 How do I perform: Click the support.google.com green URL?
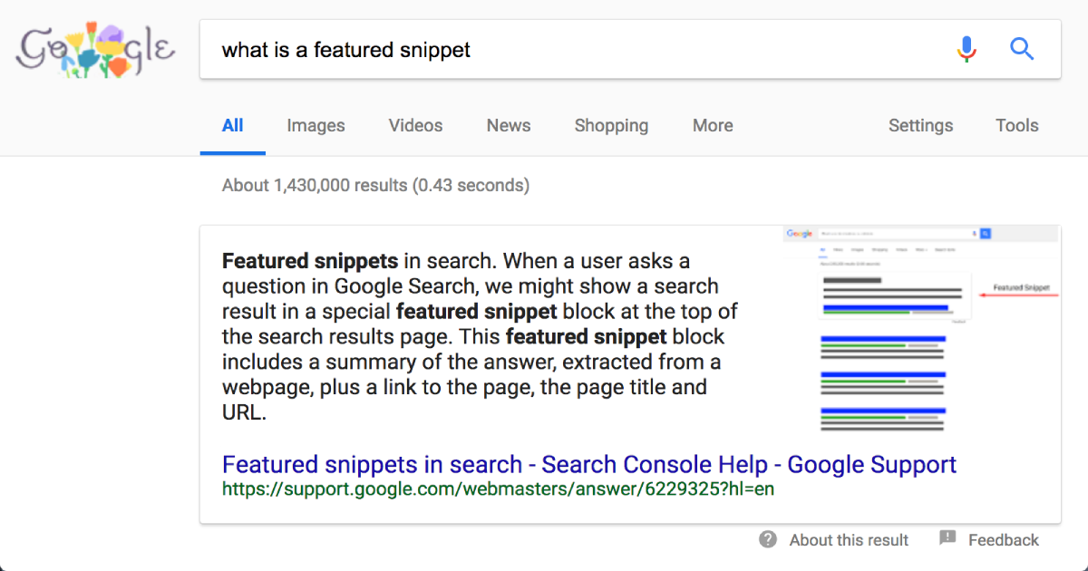(498, 489)
